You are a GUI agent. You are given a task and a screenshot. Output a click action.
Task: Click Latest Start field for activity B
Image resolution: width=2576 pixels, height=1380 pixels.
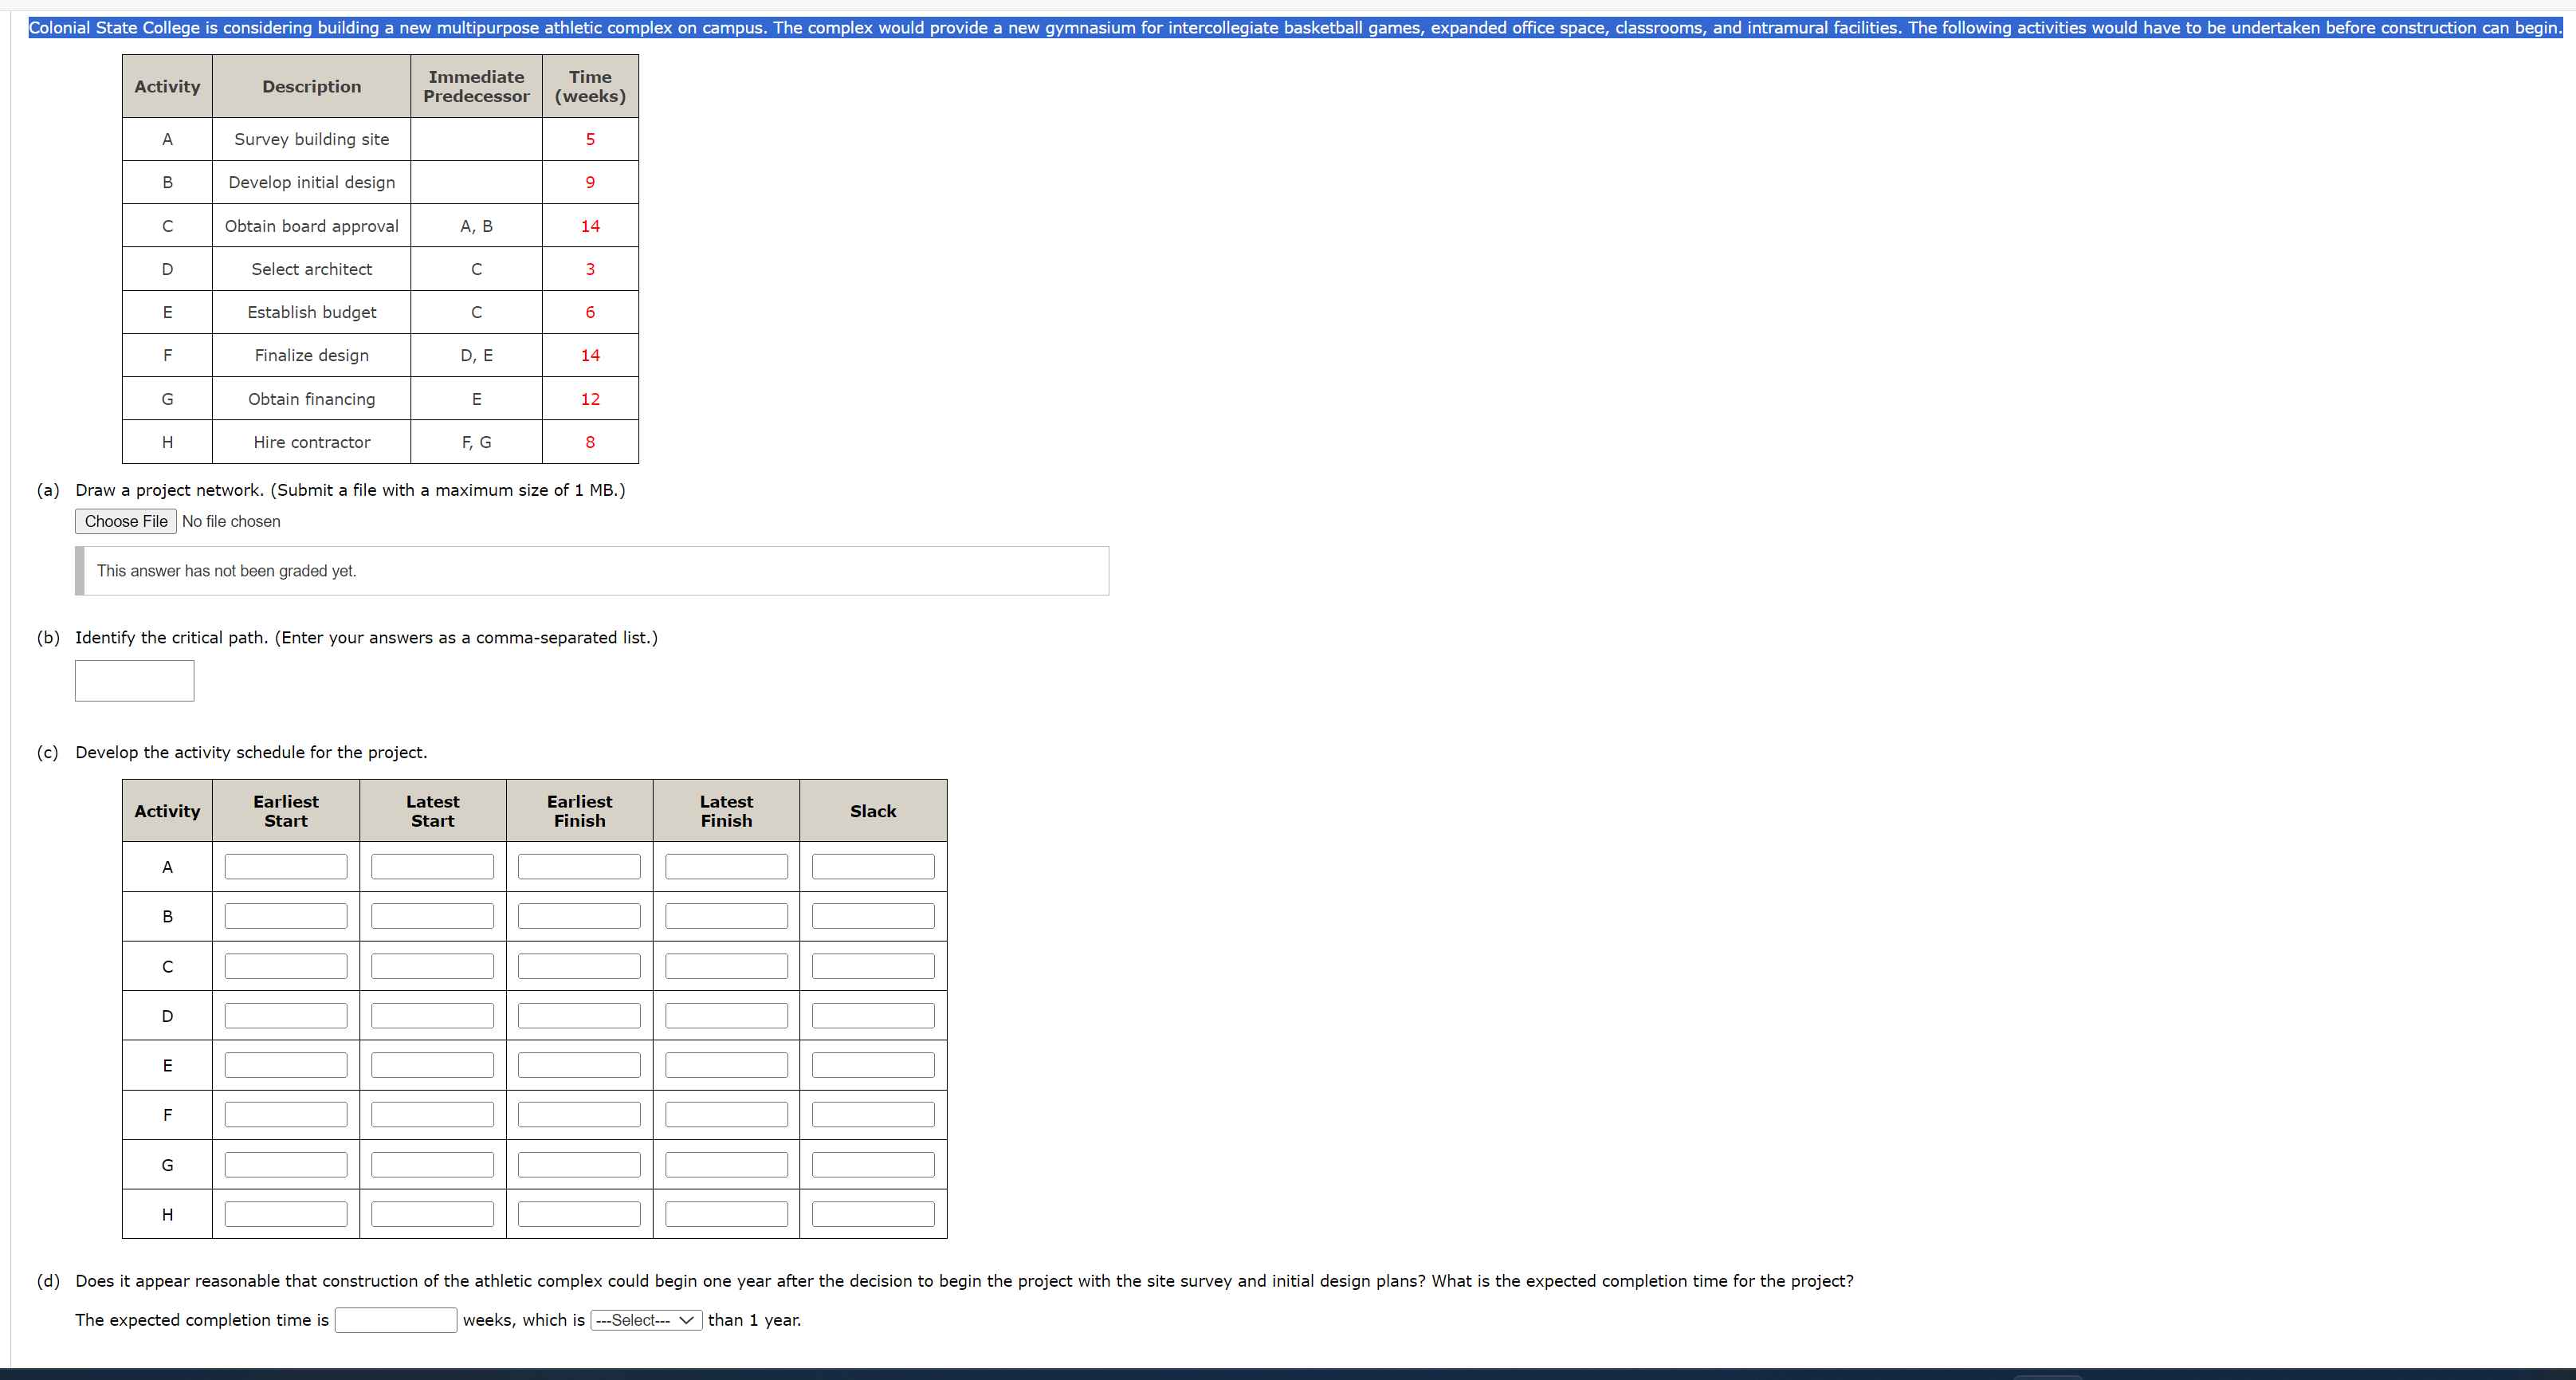point(432,916)
